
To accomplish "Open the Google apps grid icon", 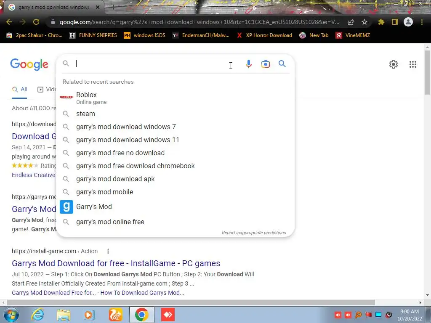I will click(x=413, y=64).
